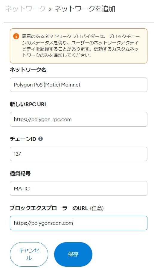Focus the MATIC currency symbol field
The image size is (154, 270).
pos(79,188)
